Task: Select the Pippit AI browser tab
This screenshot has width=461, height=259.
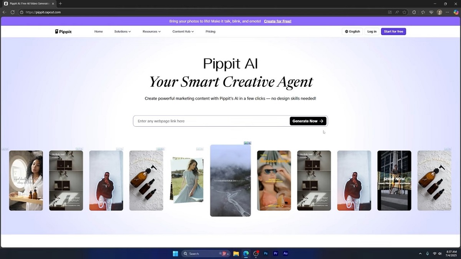Action: pyautogui.click(x=29, y=3)
